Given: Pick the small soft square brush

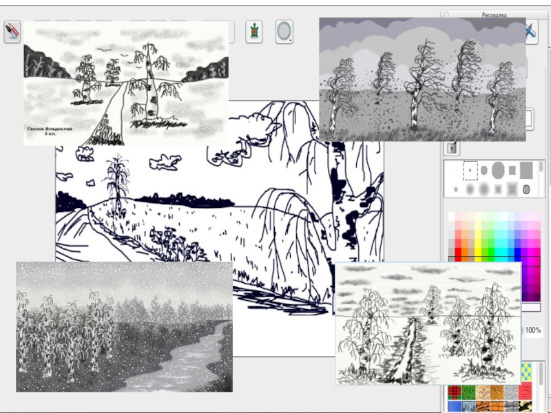Looking at the screenshot, I should pyautogui.click(x=498, y=190).
